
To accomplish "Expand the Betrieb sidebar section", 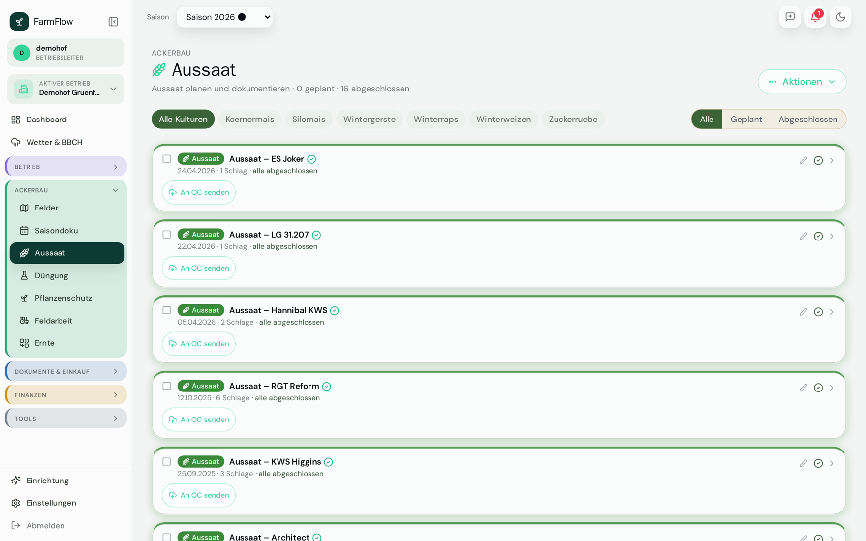I will point(66,167).
